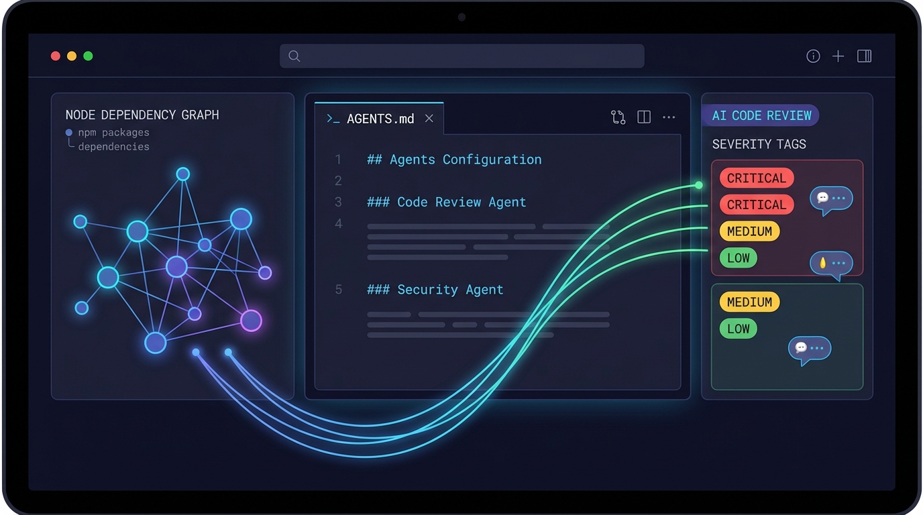The width and height of the screenshot is (923, 515).
Task: Open the droplet comment bubble in red panel
Action: (x=831, y=264)
